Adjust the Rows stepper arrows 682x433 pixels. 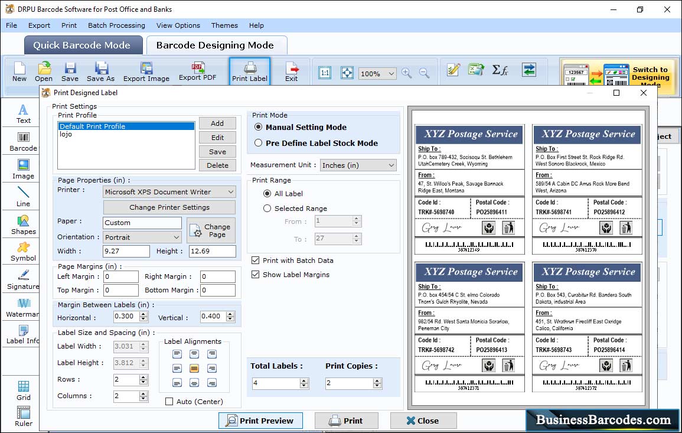143,380
